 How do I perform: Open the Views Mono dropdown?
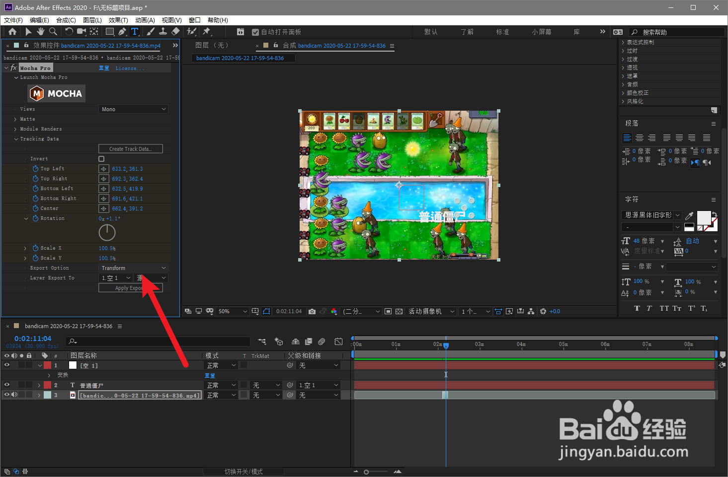(x=134, y=109)
